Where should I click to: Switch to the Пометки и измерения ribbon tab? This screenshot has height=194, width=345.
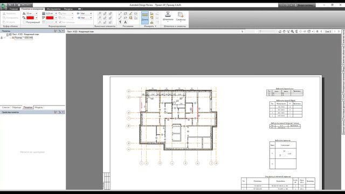[32, 9]
